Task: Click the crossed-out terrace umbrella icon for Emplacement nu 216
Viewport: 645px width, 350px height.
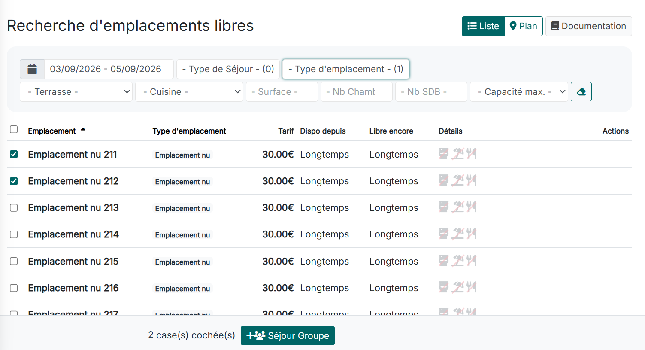Action: tap(458, 287)
